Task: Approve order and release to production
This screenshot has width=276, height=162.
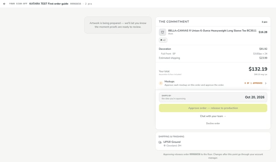Action: pyautogui.click(x=213, y=108)
